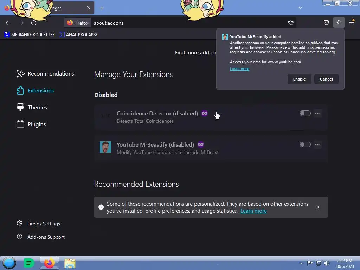Open the extensions puzzle toolbar button

click(339, 23)
